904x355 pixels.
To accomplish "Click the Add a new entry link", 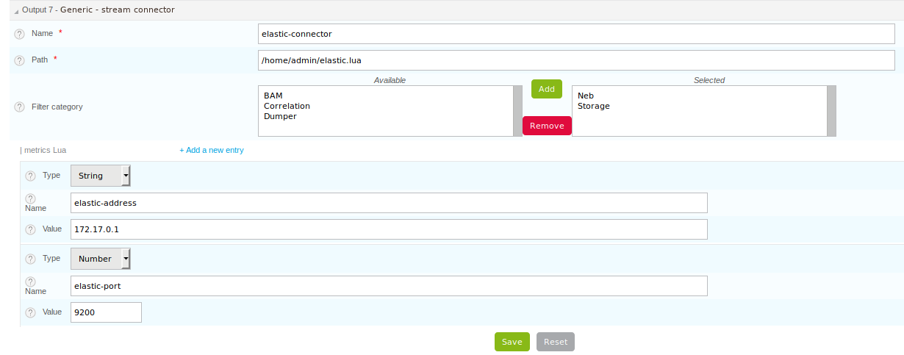I will click(x=212, y=150).
